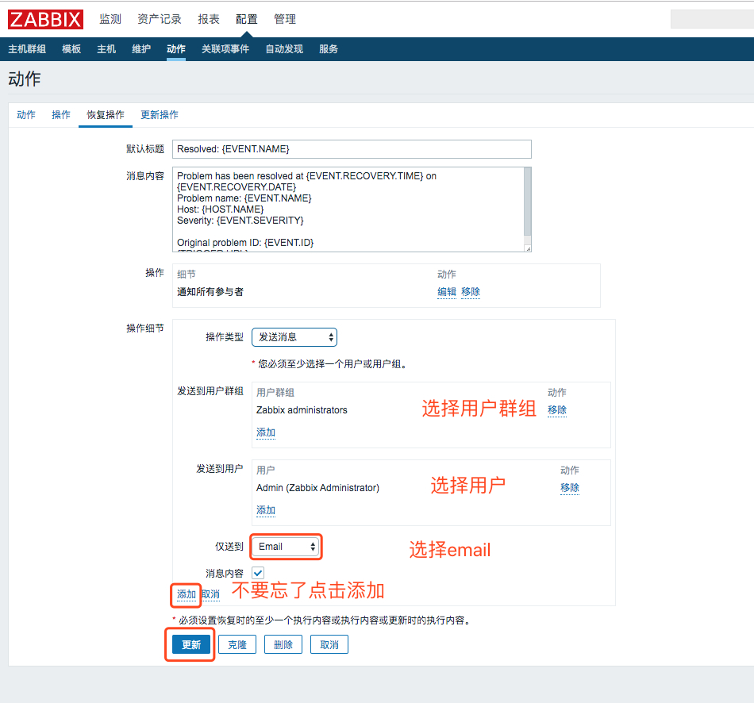Open the 仅送到 Email dropdown

(286, 547)
